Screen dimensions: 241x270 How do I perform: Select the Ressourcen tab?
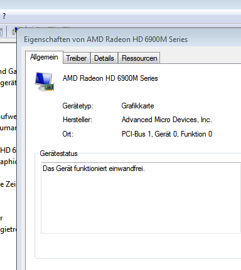(139, 58)
